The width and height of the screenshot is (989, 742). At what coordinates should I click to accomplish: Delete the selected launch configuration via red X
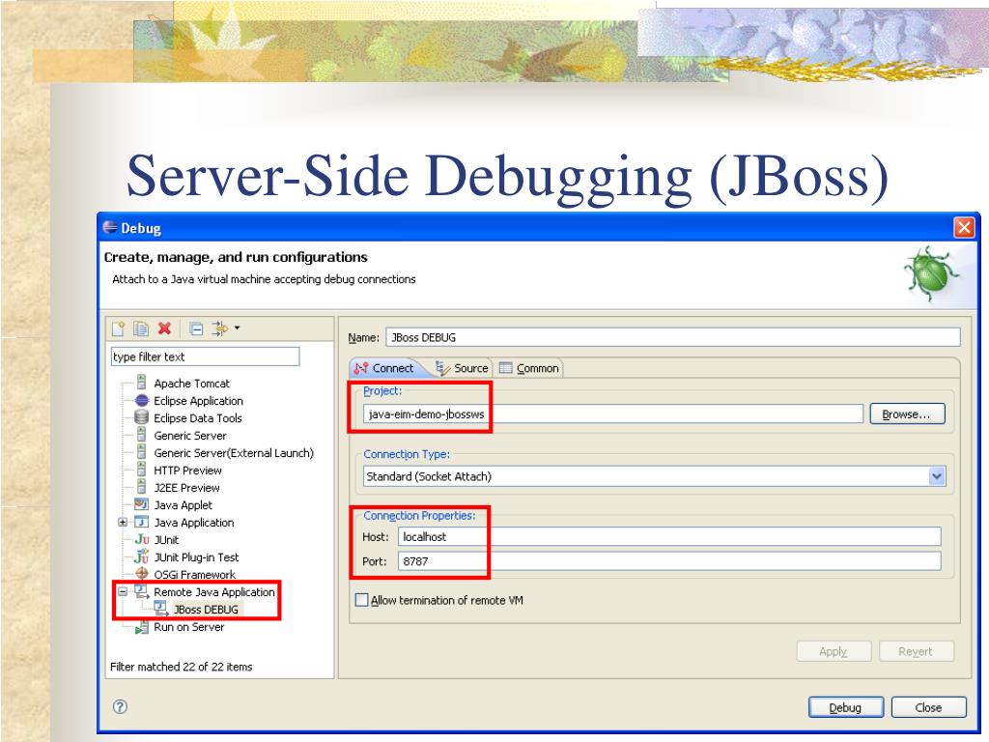pos(164,328)
